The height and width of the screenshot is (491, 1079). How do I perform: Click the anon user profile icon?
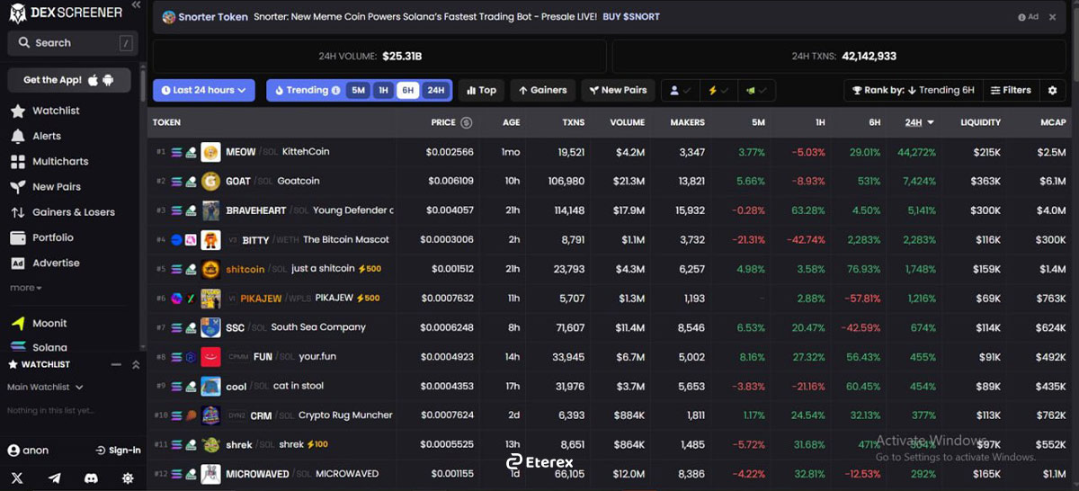click(13, 451)
